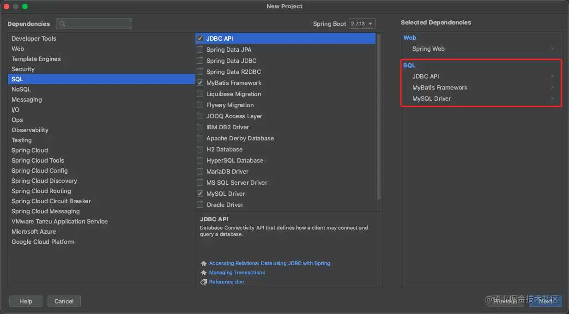This screenshot has width=569, height=314.
Task: Select Security category
Action: click(101, 69)
